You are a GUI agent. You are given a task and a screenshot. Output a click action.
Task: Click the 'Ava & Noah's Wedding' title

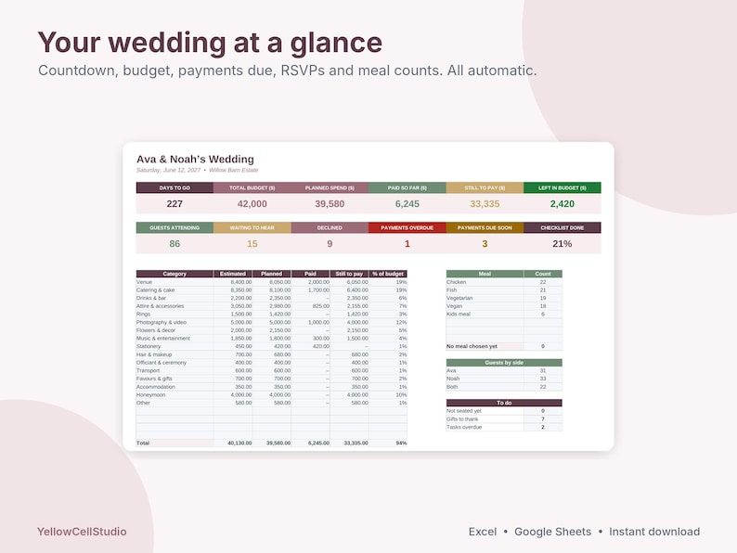click(195, 160)
